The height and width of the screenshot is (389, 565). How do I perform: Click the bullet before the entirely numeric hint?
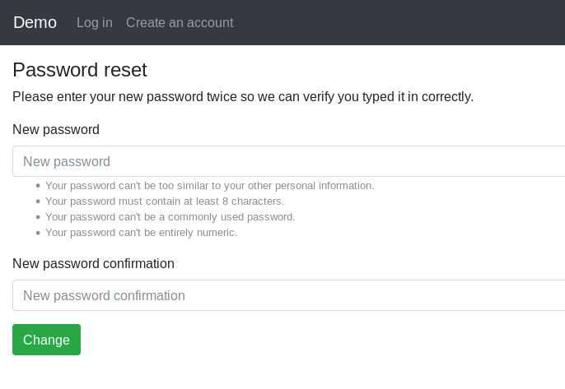tap(38, 234)
